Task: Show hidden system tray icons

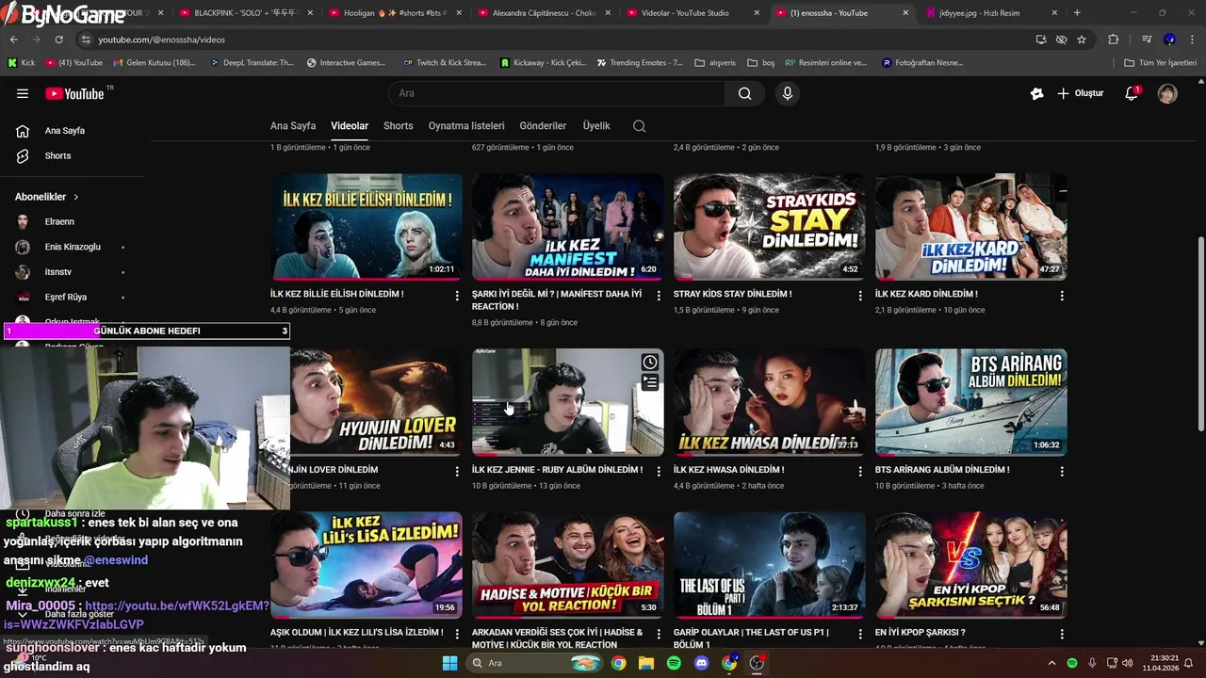Action: click(x=1051, y=663)
